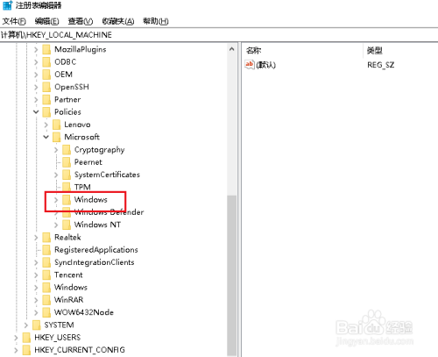This screenshot has width=438, height=357.
Task: Expand the Cryptography key
Action: [x=56, y=150]
